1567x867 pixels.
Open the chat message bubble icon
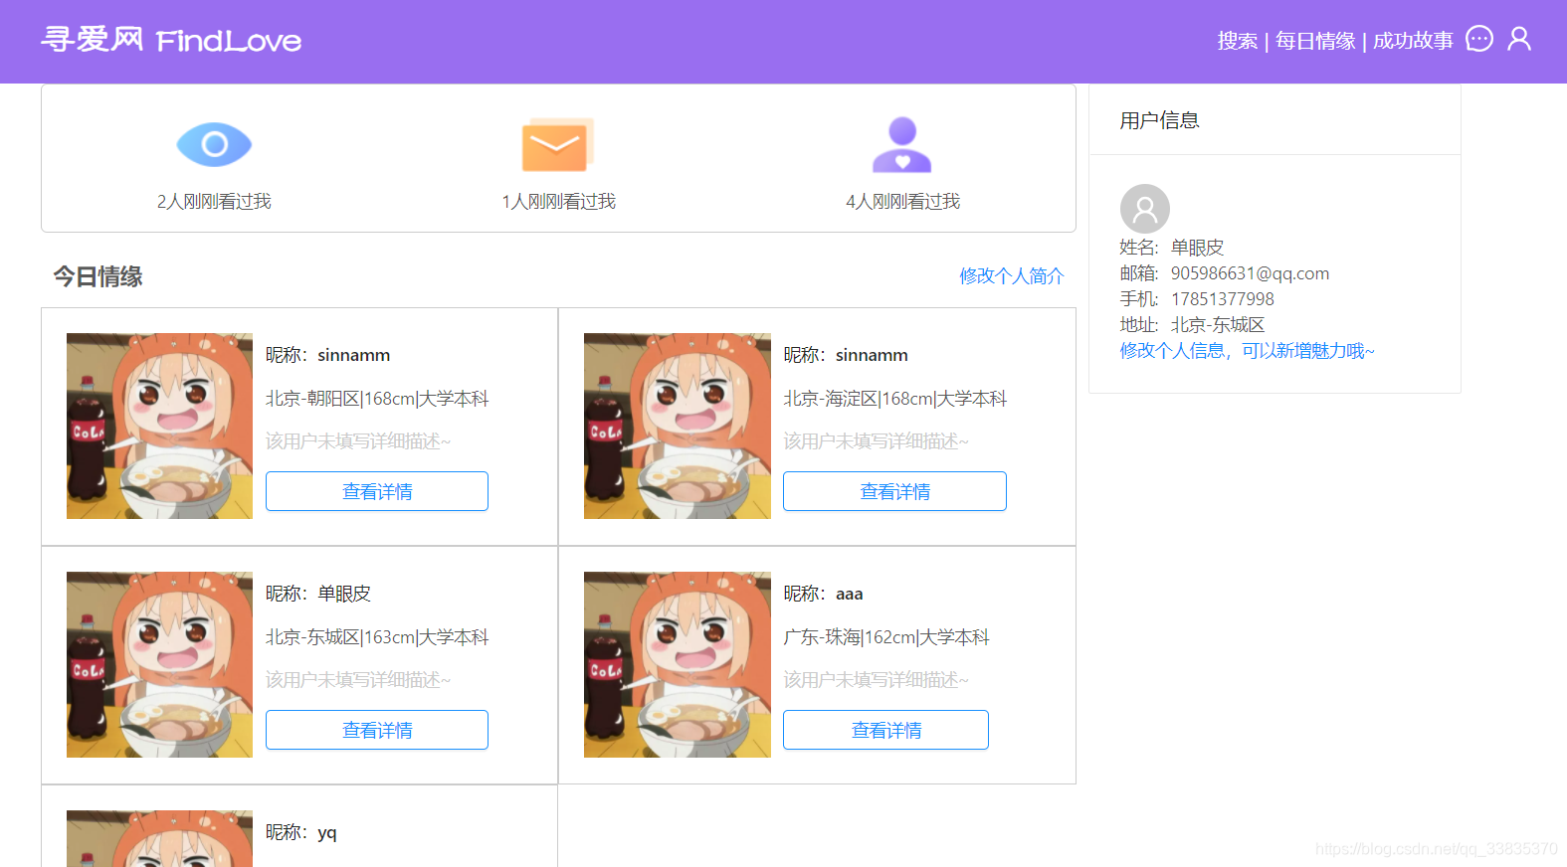pyautogui.click(x=1479, y=39)
